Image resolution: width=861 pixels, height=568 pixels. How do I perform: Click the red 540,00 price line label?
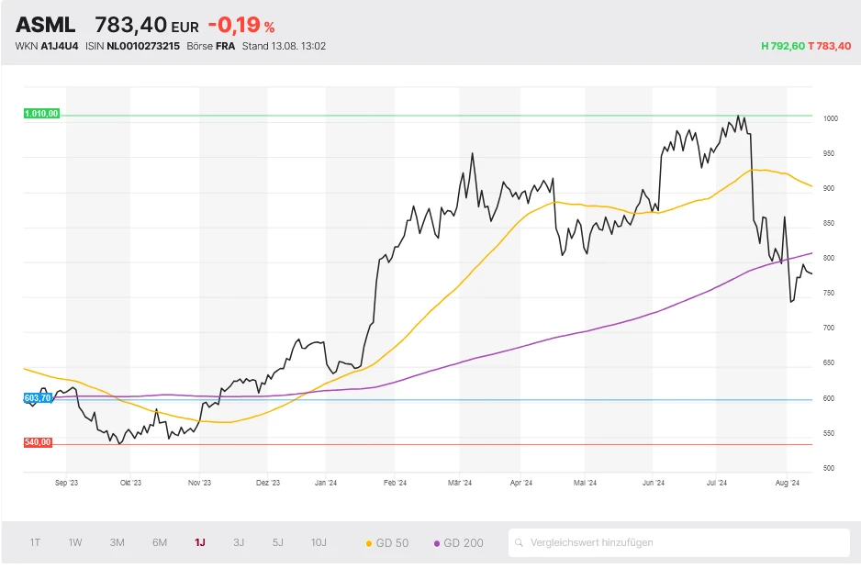[37, 441]
